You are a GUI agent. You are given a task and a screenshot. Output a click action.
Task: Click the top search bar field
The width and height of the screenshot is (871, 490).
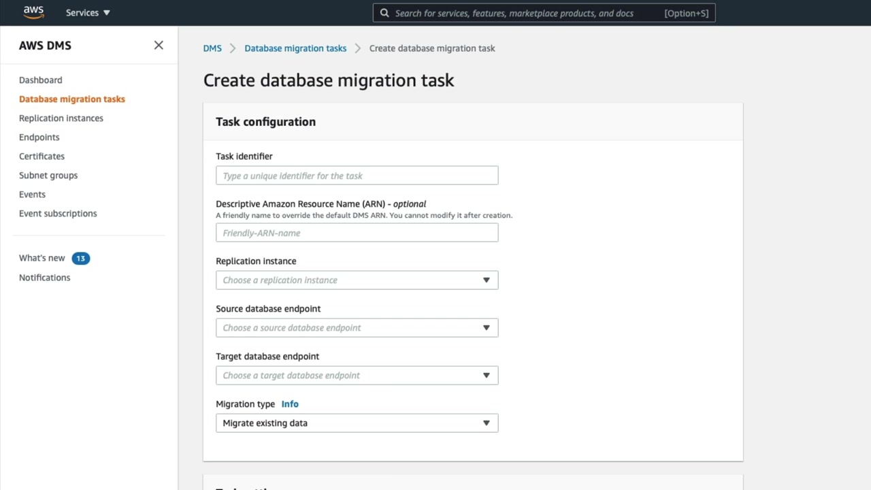[524, 13]
